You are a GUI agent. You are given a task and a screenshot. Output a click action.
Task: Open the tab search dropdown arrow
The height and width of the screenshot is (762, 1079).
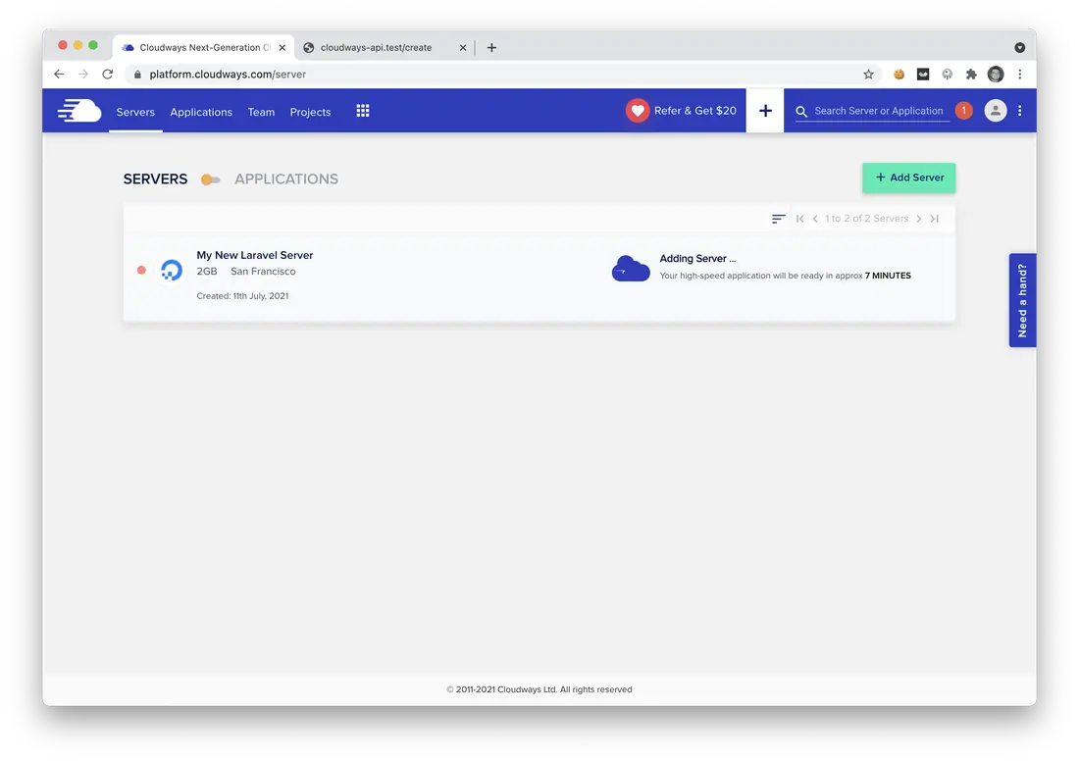pos(1020,47)
